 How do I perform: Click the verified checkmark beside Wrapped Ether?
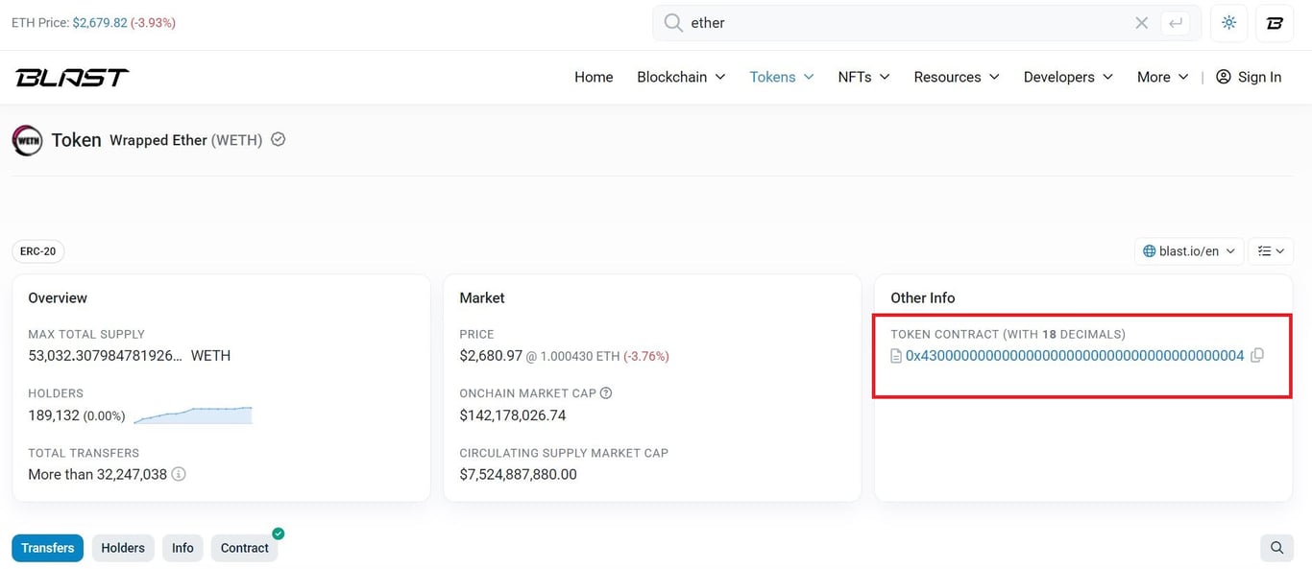(x=278, y=139)
